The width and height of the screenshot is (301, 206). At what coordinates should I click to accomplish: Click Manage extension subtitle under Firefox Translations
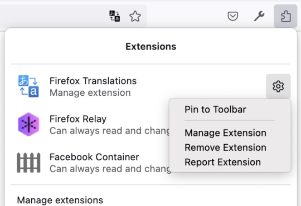[x=90, y=92]
